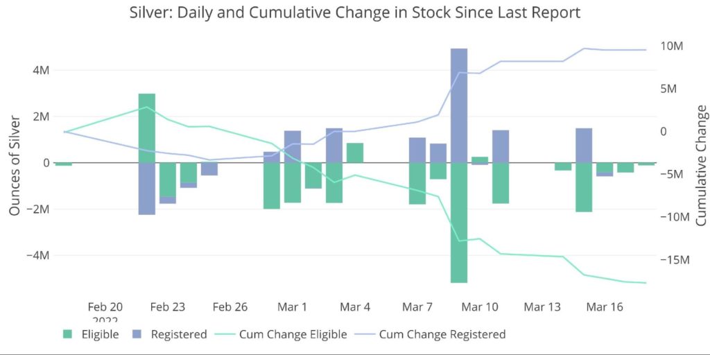Click the 'Mar 16' x-axis date label
The height and width of the screenshot is (355, 710).
[605, 306]
